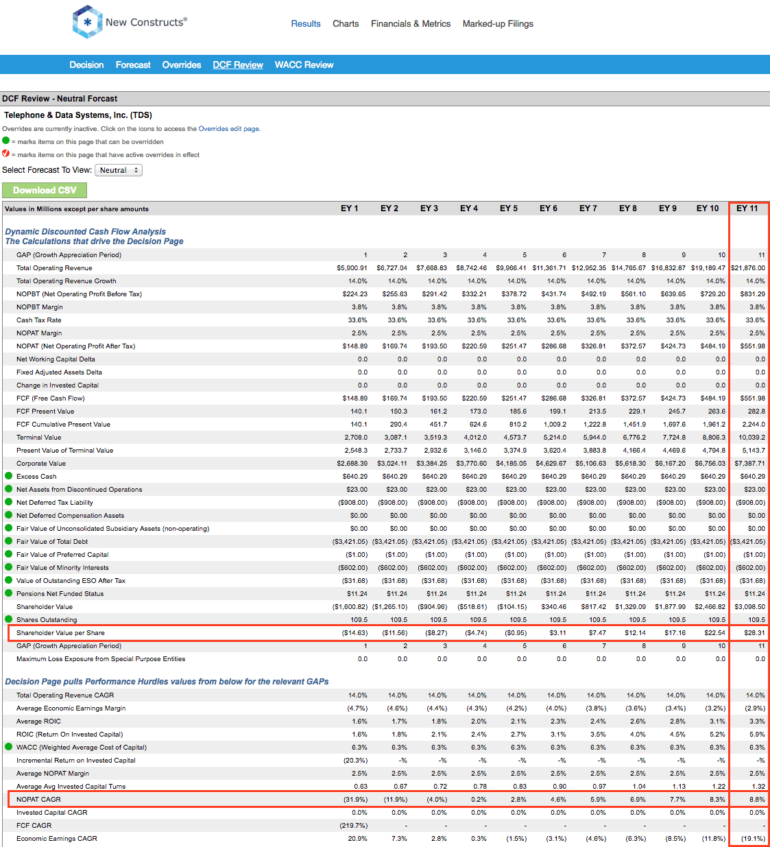770x847 pixels.
Task: Click the Terminal Value row label
Action: pos(38,437)
